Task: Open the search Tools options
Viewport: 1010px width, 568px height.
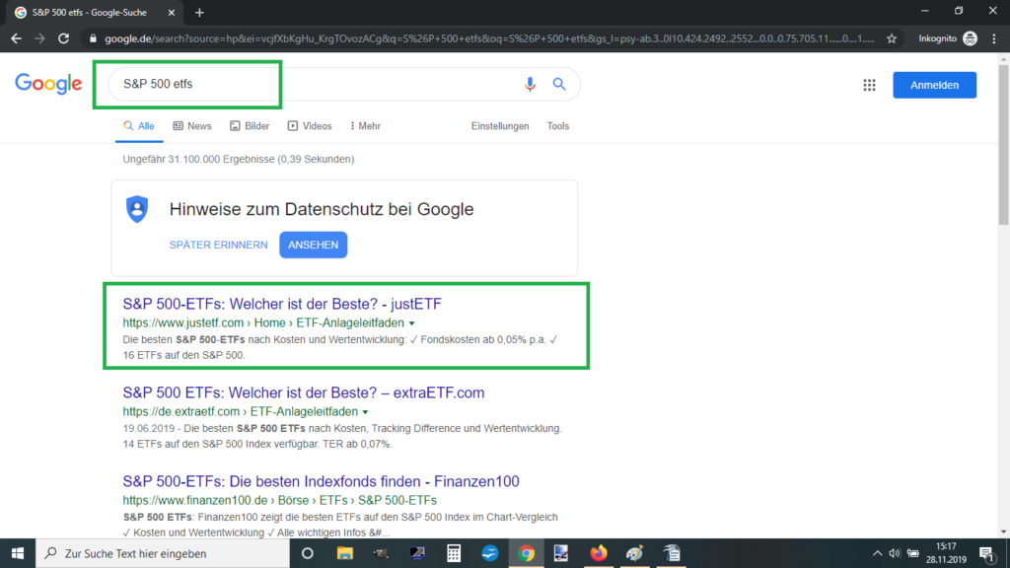Action: coord(558,126)
